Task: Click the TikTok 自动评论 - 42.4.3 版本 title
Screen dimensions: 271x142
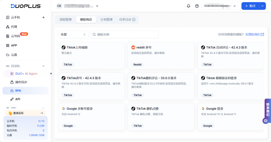Action: [227, 48]
